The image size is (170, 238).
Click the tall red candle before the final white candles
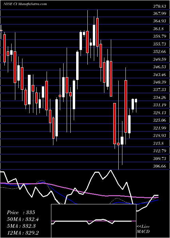tap(126, 106)
